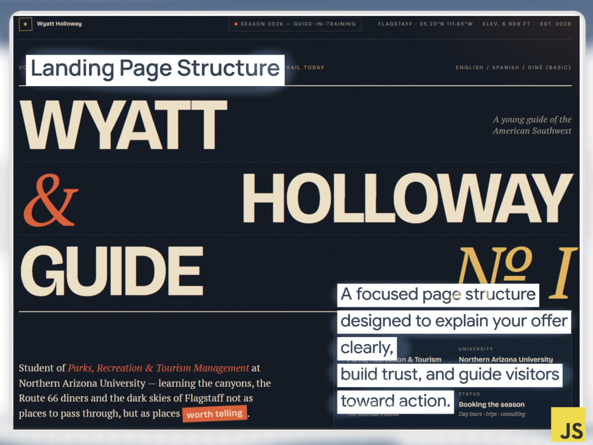
Task: Click the star logo icon beside Wyatt Holloway
Action: [25, 24]
